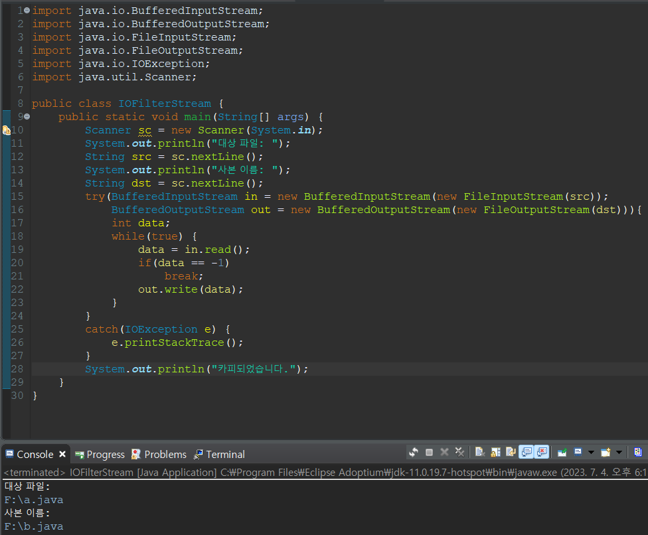Click the circular arrows icon in Console toolbar
The image size is (648, 535).
413,453
